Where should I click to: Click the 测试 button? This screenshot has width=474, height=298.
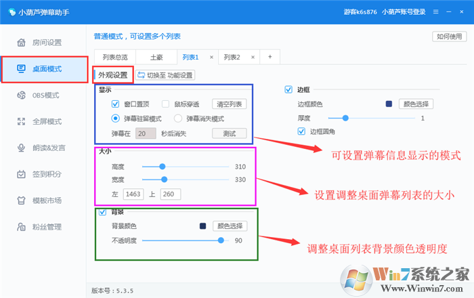click(x=229, y=133)
